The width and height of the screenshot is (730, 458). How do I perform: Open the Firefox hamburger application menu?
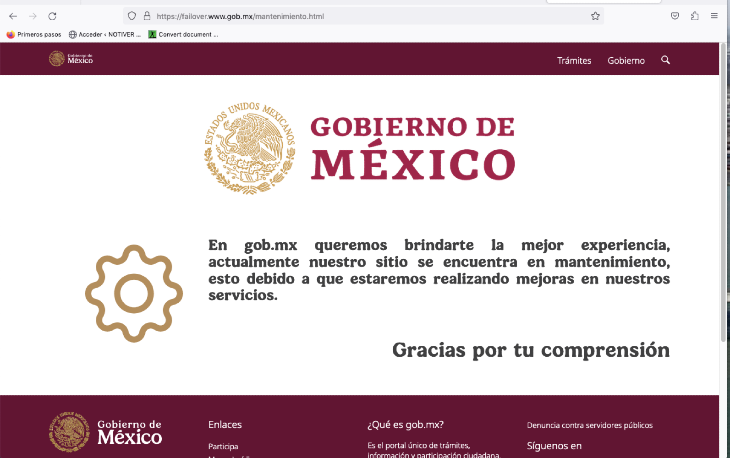tap(714, 16)
